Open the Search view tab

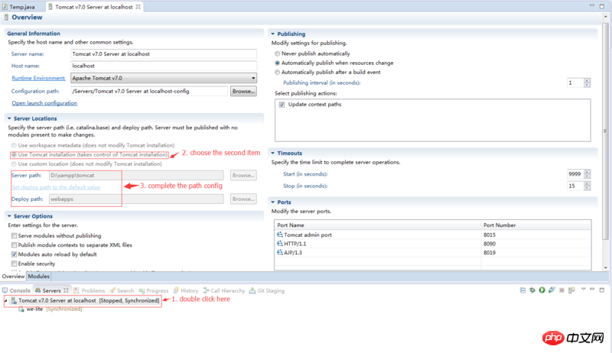[122, 290]
